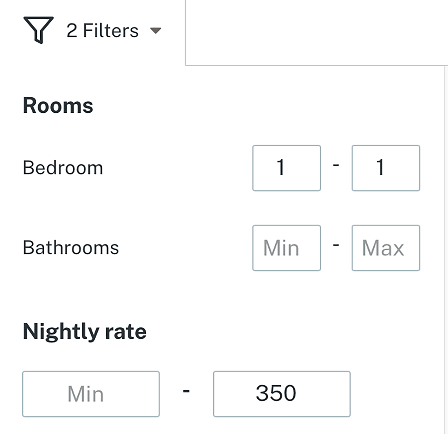Focus the Bathrooms Max field

point(386,248)
